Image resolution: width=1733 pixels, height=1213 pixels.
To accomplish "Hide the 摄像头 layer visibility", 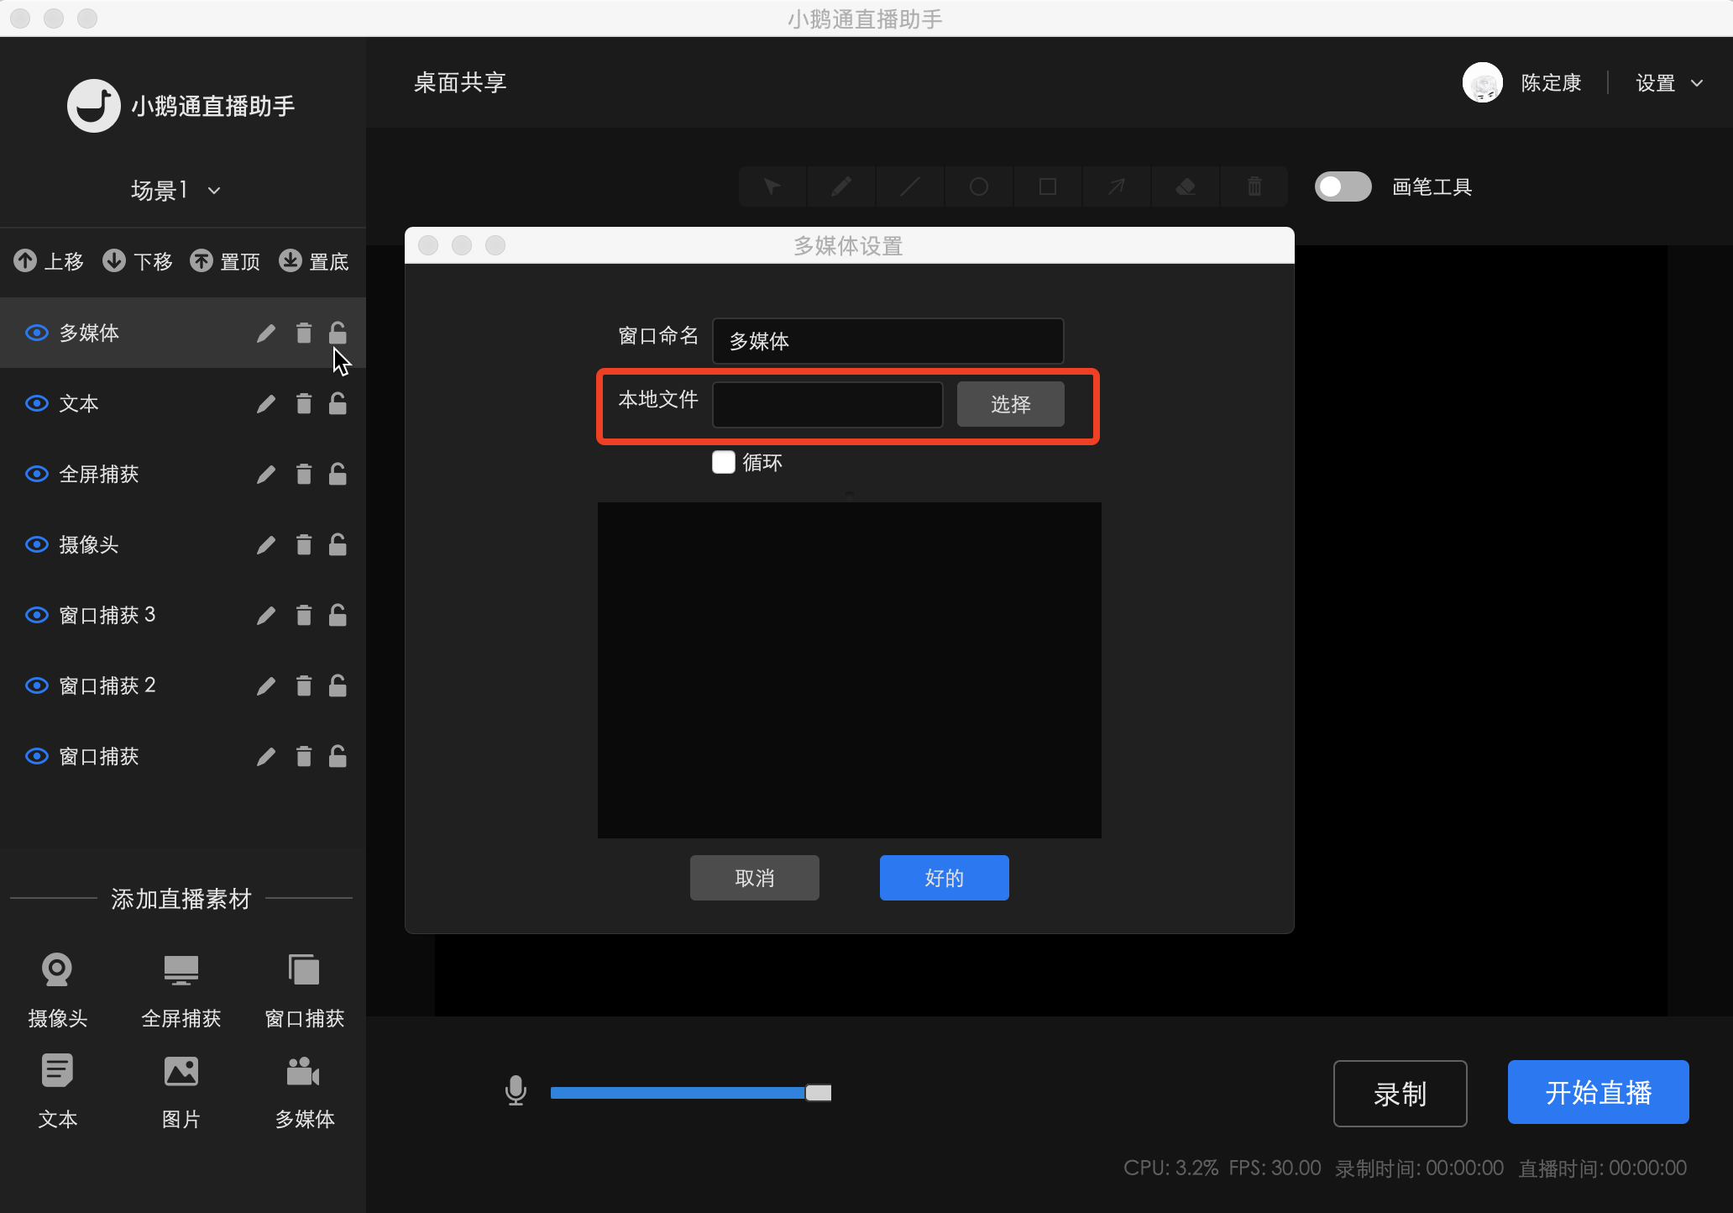I will pyautogui.click(x=36, y=544).
